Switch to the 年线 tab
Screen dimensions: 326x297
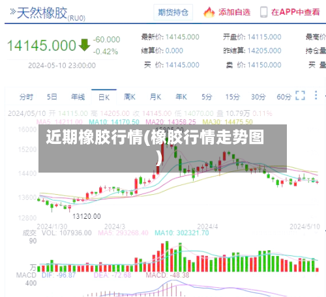coord(78,97)
